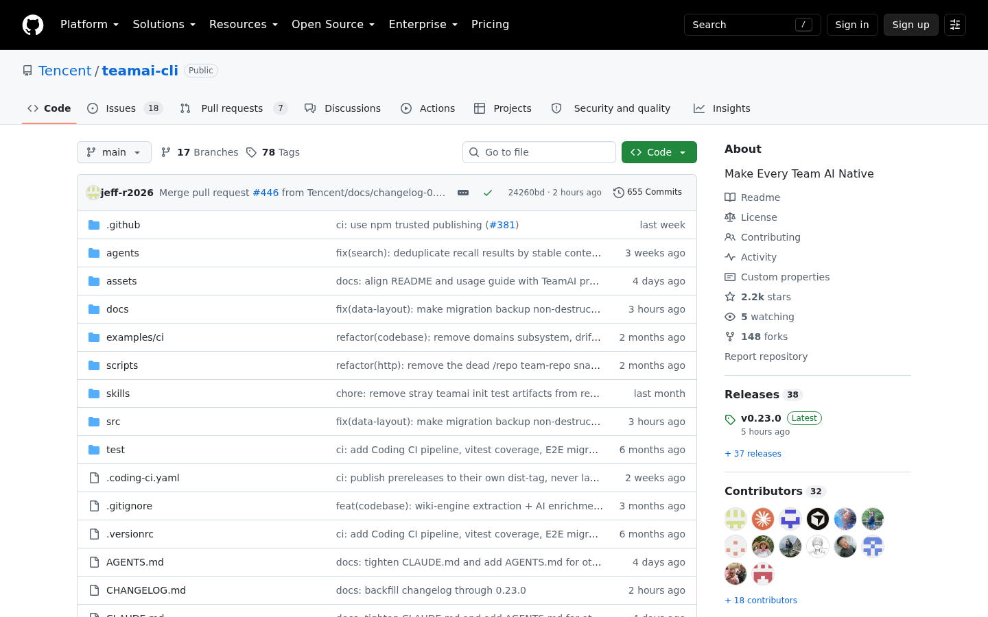The height and width of the screenshot is (617, 988).
Task: Expand the Platform menu
Action: point(89,25)
